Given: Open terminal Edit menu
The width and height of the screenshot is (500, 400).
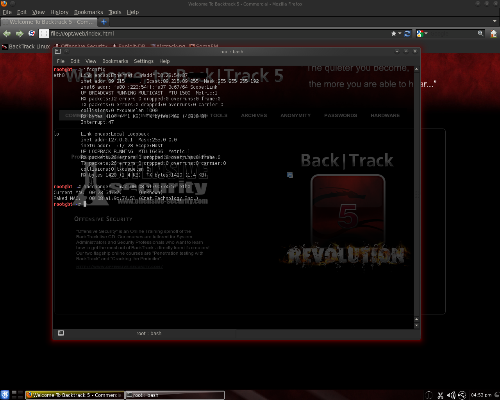Looking at the screenshot, I should [75, 61].
